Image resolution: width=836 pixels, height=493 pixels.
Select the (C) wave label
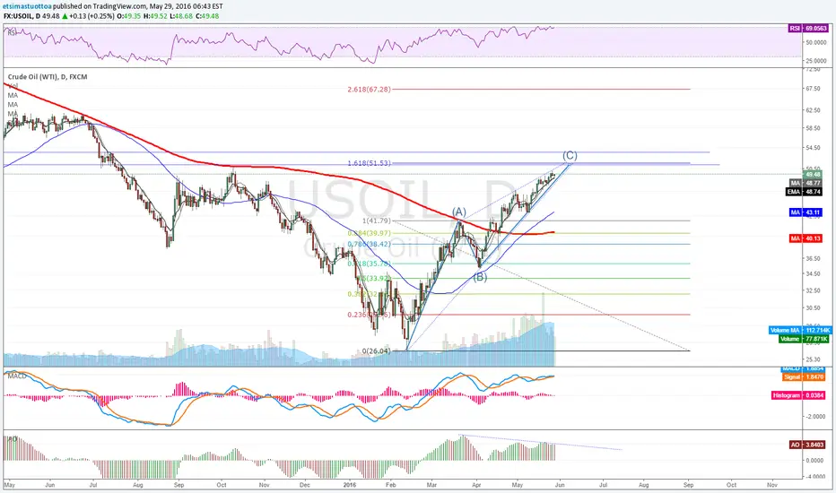570,156
